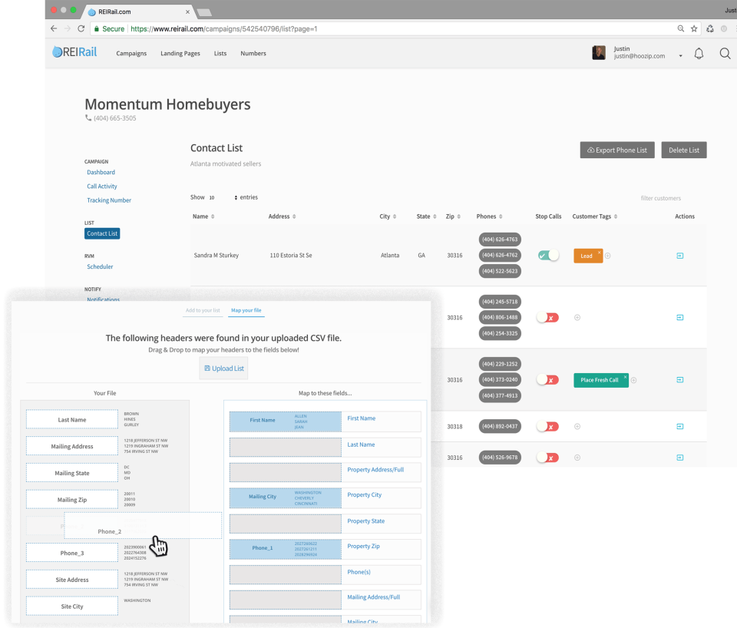Turn on Stop Calls for the (404) 526-9678 row
737x628 pixels.
tap(548, 458)
